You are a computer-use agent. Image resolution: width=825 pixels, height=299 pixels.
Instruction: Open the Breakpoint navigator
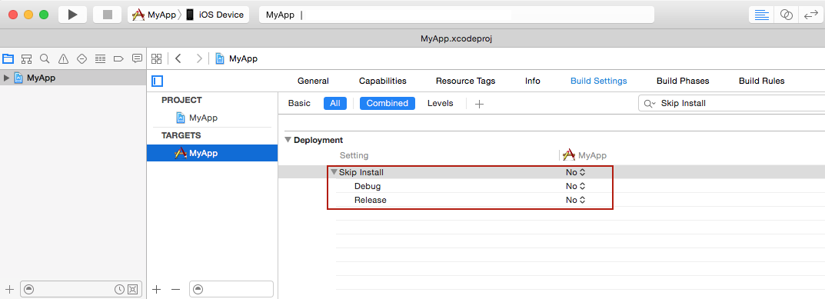[118, 58]
